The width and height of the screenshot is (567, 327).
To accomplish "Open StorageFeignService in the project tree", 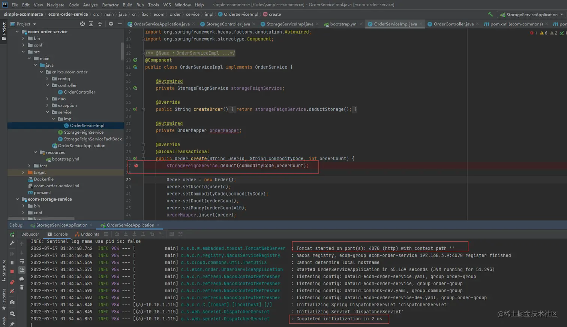I will pyautogui.click(x=83, y=132).
